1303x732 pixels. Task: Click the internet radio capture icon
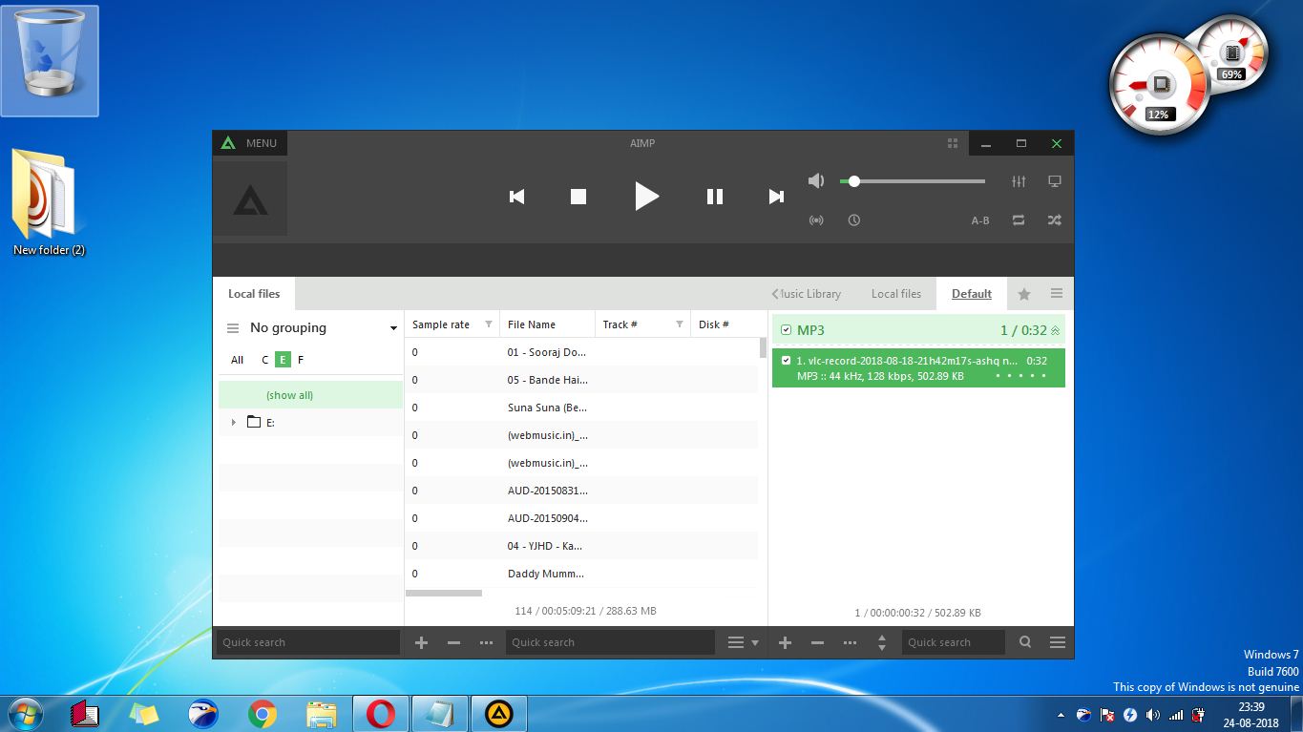click(816, 220)
